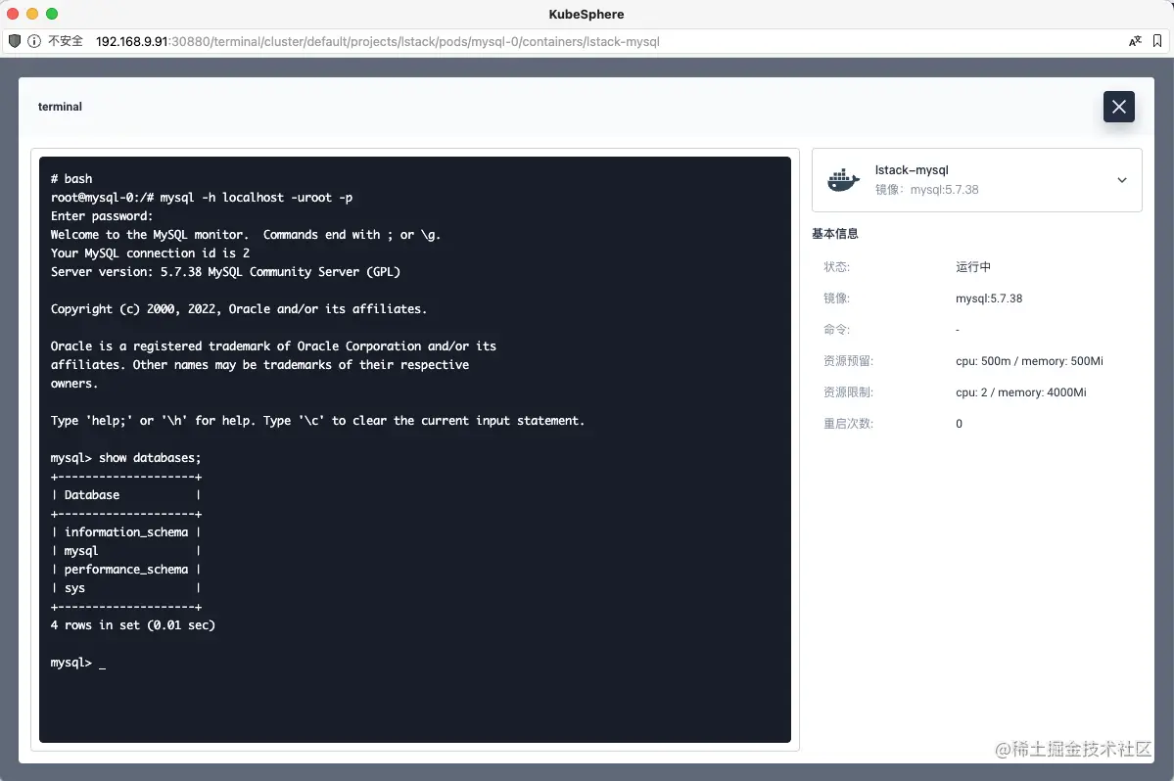Screen dimensions: 1174x781
Task: Click the '# bash' line in terminal
Action: (71, 179)
